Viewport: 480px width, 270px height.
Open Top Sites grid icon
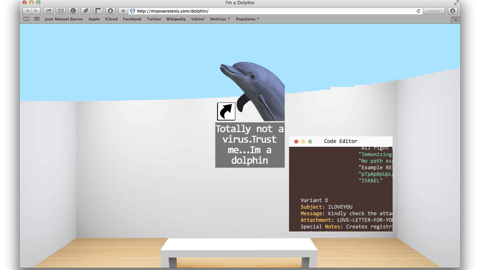(37, 19)
